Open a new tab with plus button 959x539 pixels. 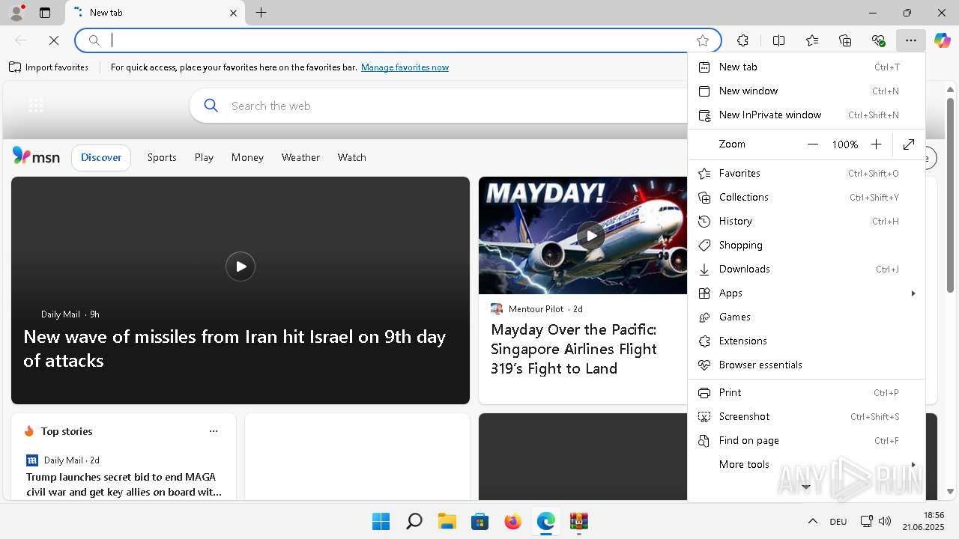tap(261, 12)
